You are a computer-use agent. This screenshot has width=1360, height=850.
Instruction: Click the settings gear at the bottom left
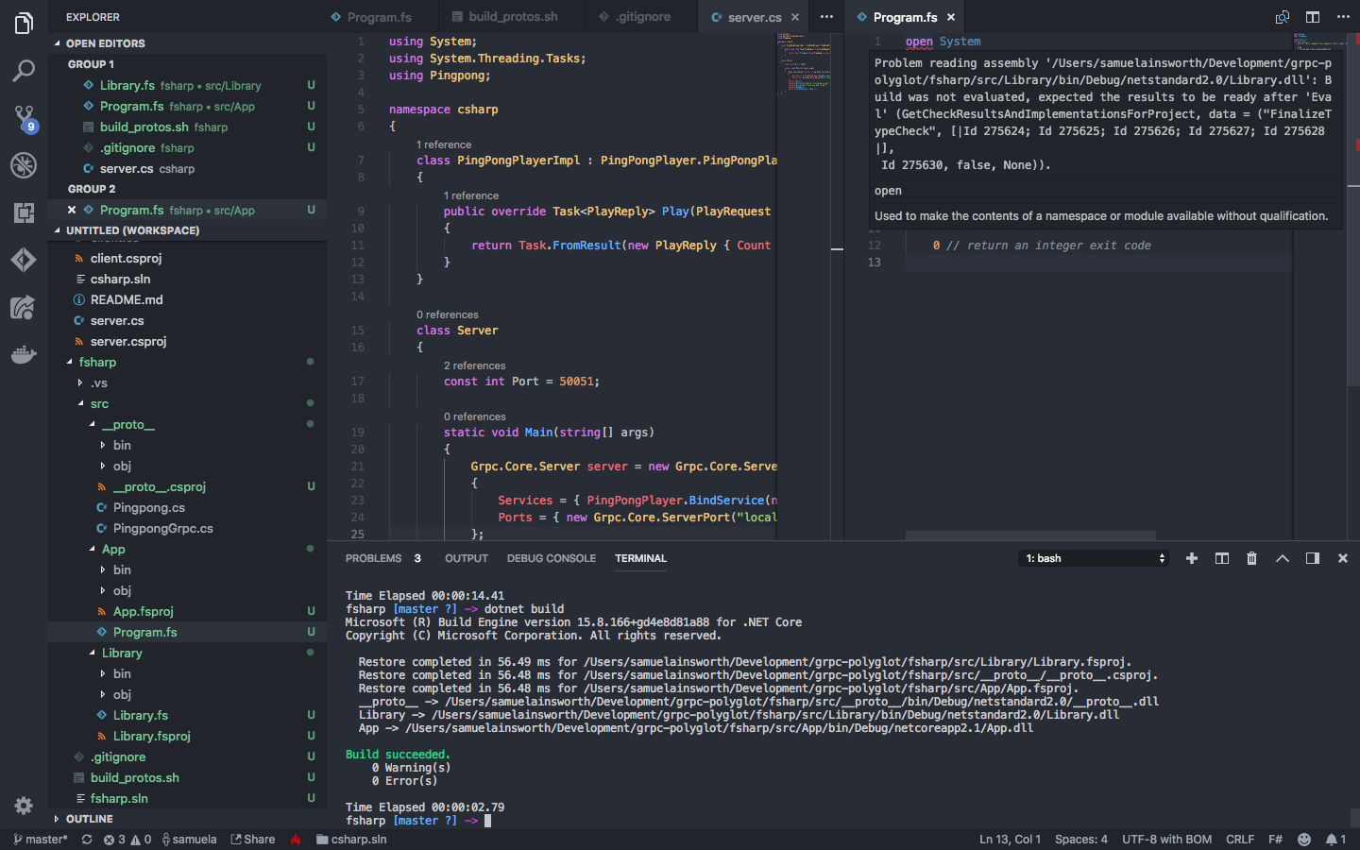24,806
